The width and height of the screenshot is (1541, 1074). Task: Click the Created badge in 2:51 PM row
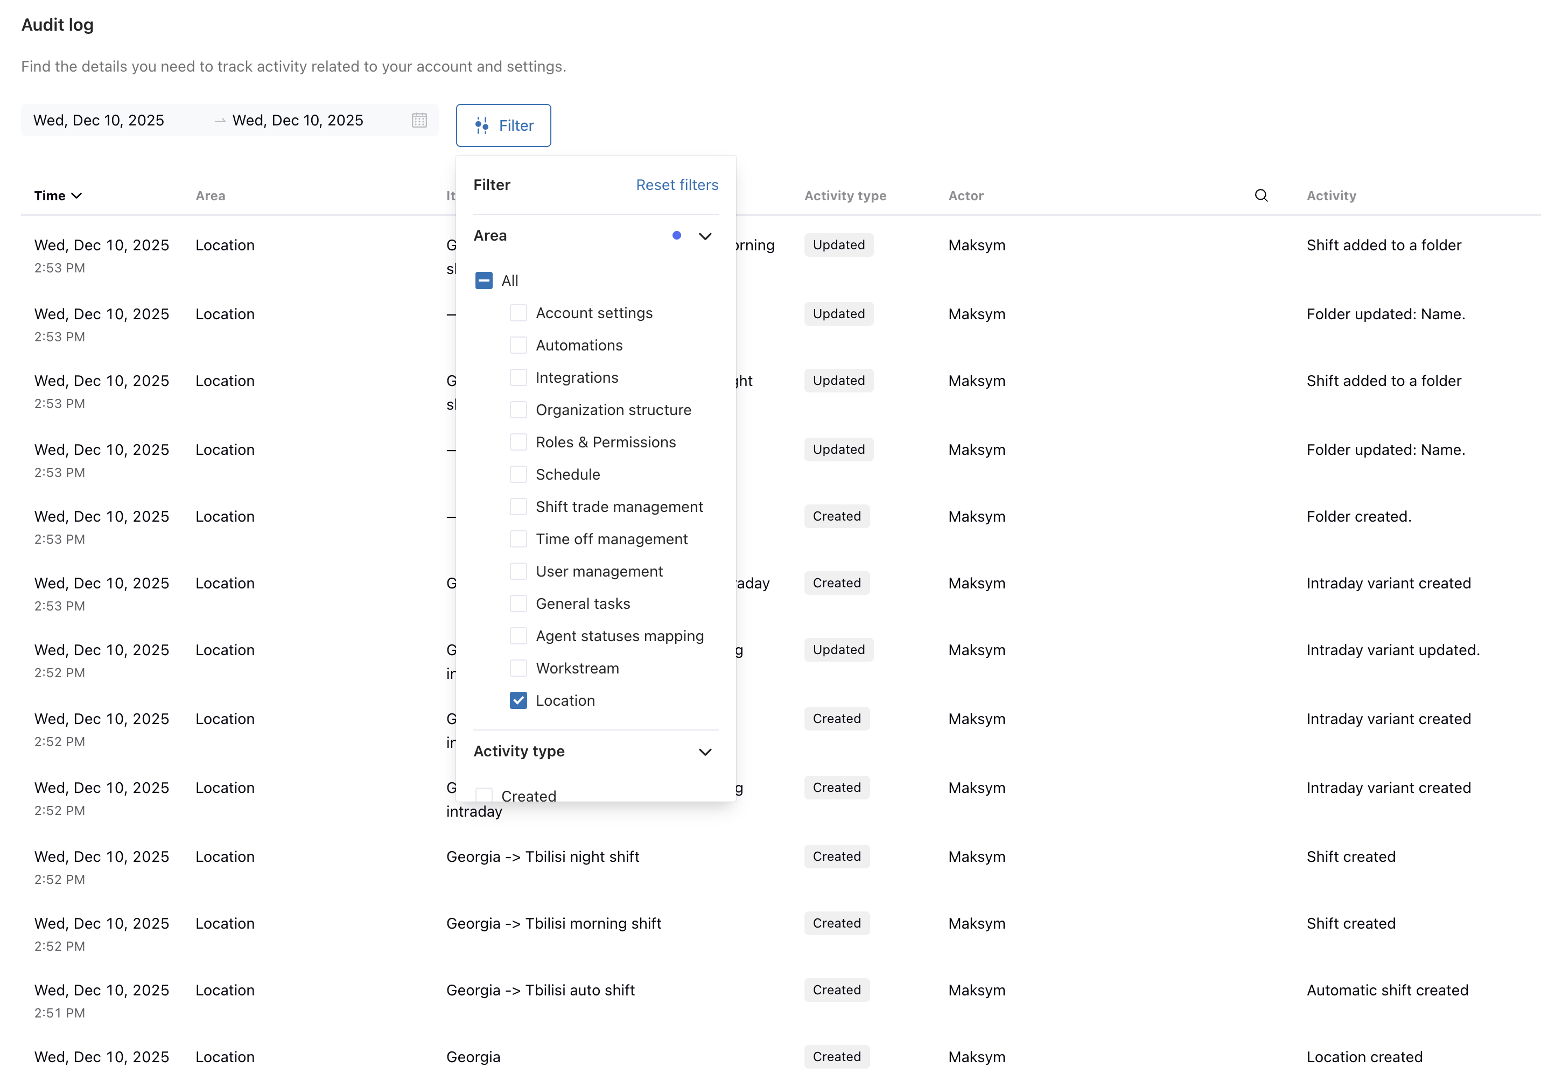pos(836,990)
